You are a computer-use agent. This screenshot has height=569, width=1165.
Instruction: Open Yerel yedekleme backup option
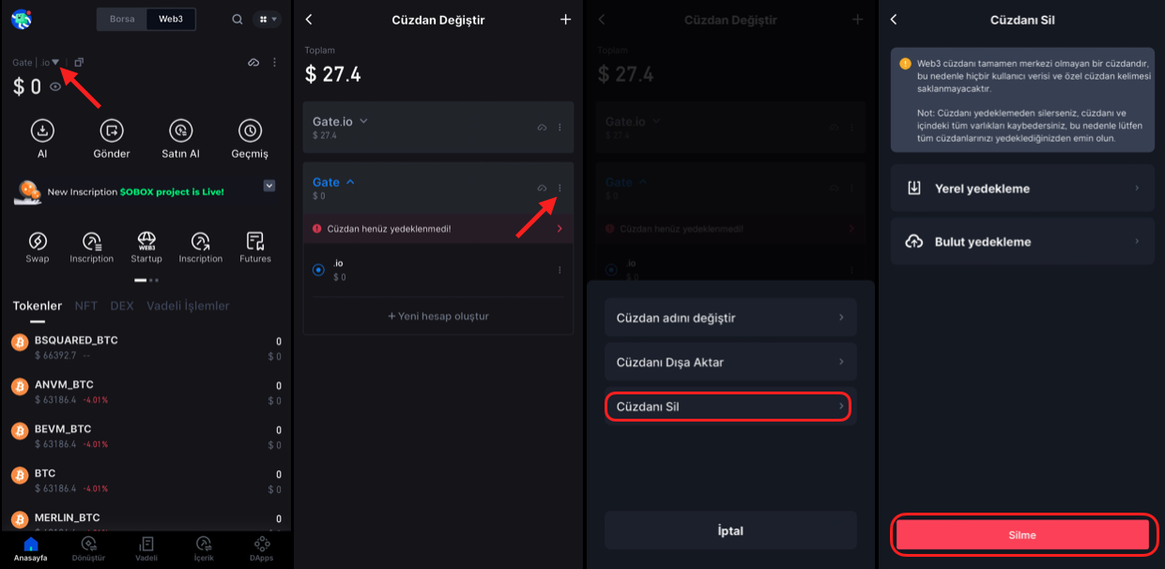[x=1022, y=189]
